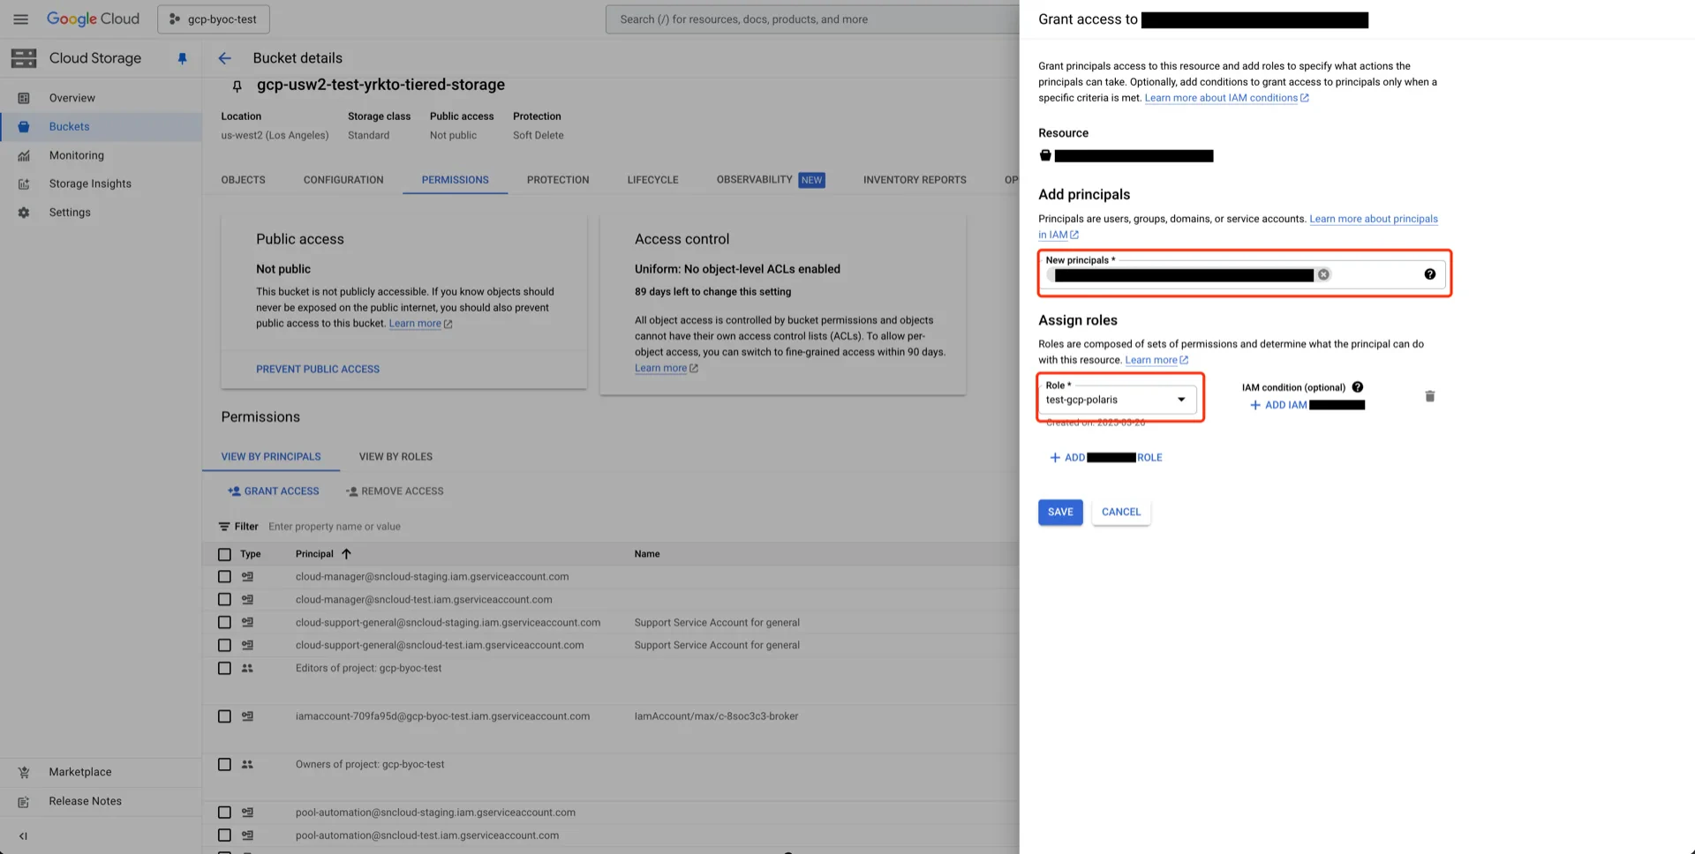This screenshot has height=854, width=1695.
Task: Cancel the Grant access panel
Action: click(x=1121, y=512)
